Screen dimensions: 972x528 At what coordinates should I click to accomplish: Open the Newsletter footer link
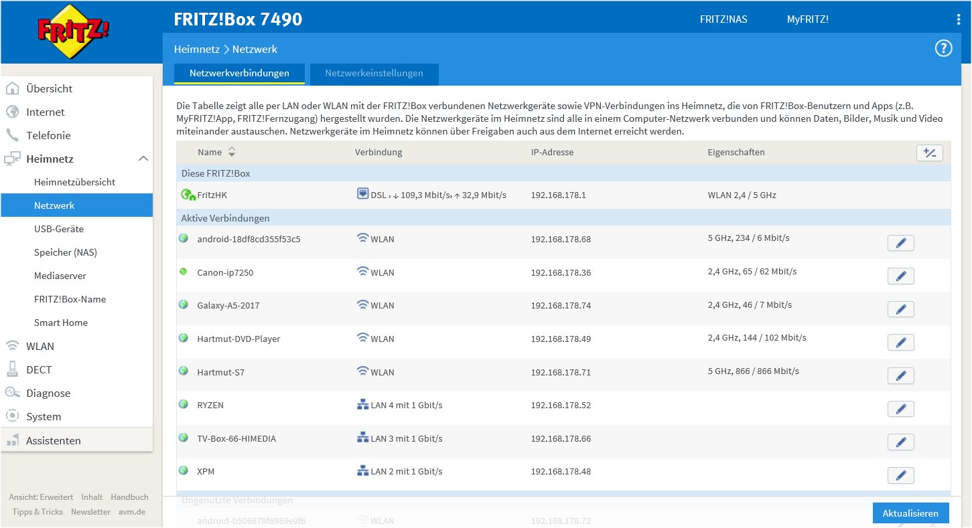tap(91, 512)
